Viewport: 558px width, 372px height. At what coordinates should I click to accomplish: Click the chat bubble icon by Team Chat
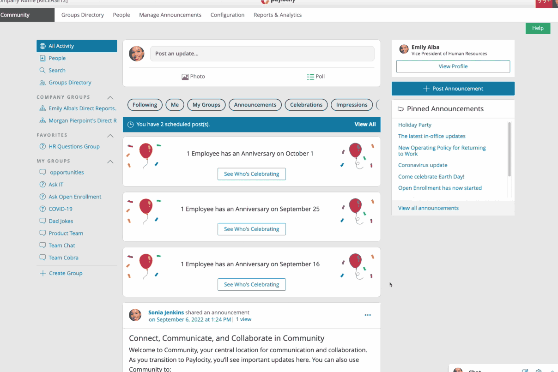coord(42,246)
